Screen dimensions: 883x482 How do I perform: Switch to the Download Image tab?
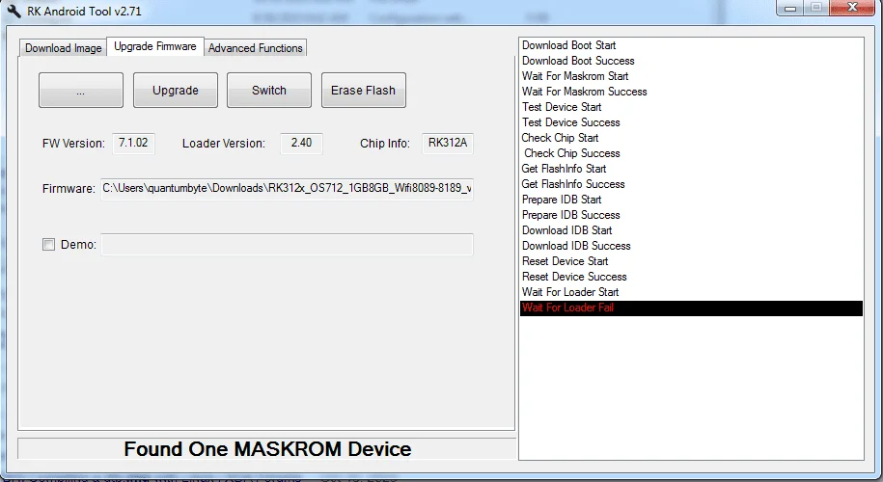[63, 48]
